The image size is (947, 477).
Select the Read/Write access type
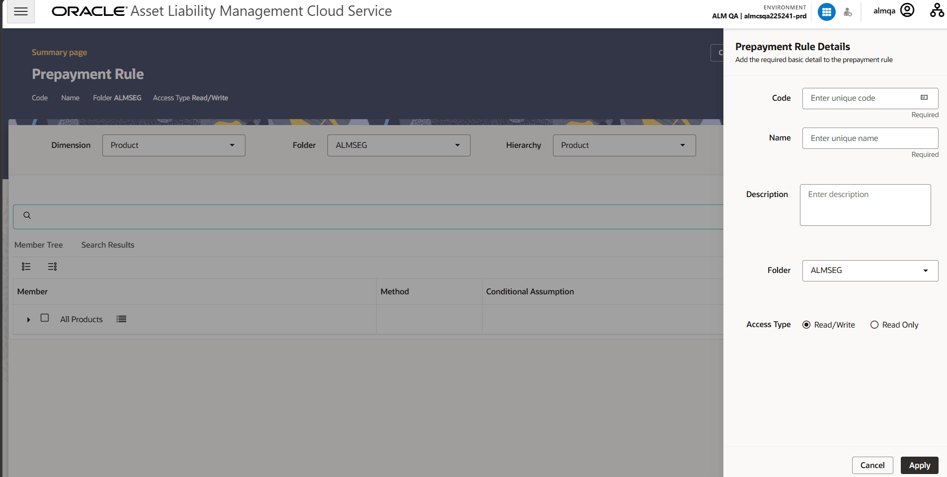[806, 325]
